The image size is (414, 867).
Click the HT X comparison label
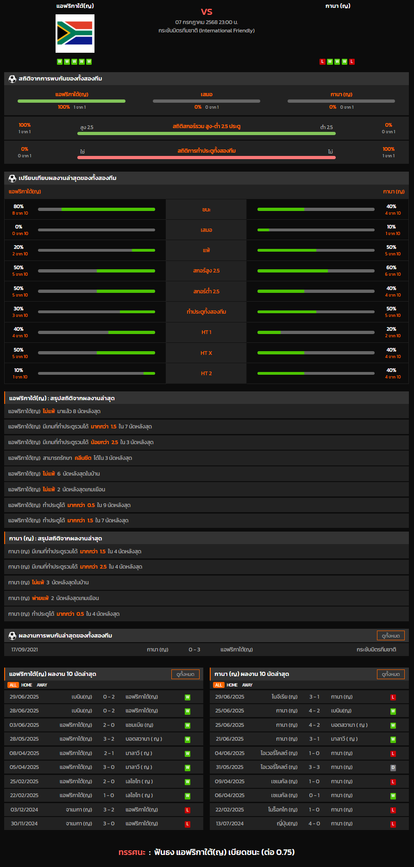[207, 353]
